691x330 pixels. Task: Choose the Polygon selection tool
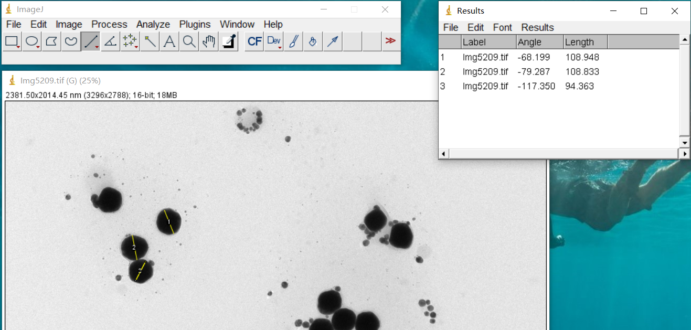51,41
